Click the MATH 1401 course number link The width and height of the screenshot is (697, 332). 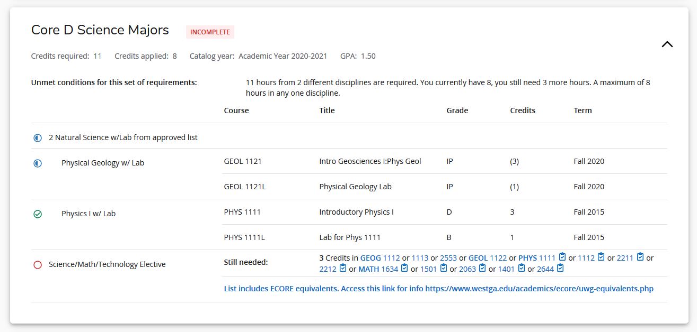pos(506,269)
